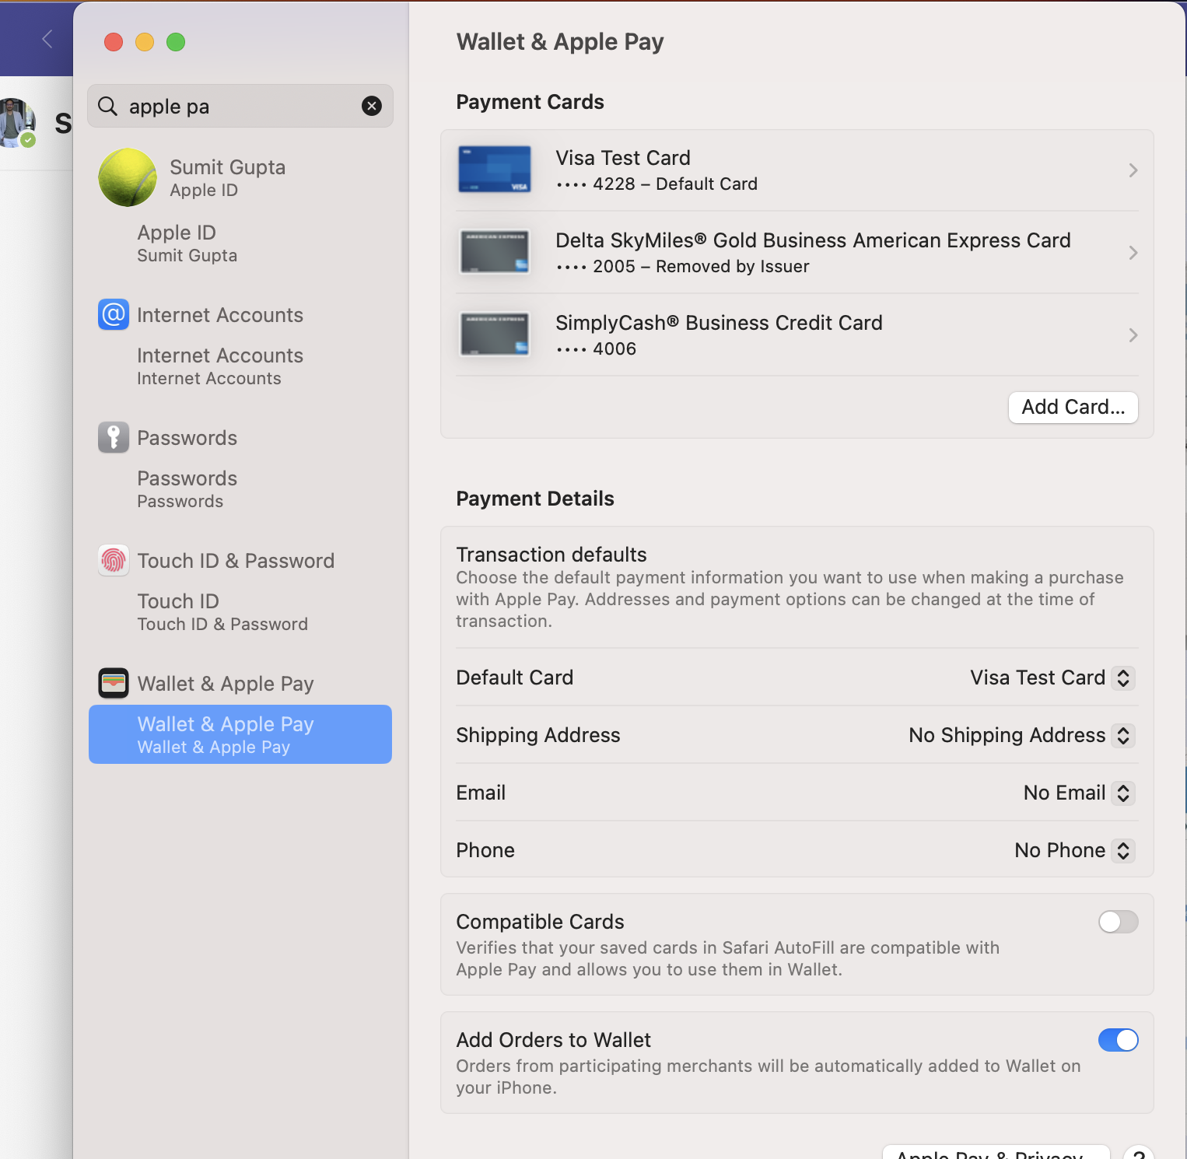Click the magnifying glass search icon
Screen dimensions: 1187x1159
coord(107,106)
